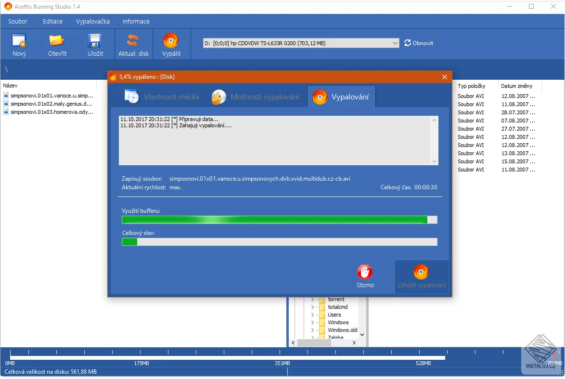The height and width of the screenshot is (379, 565).
Task: Click the Vypálit burn toolbar icon
Action: tap(171, 40)
